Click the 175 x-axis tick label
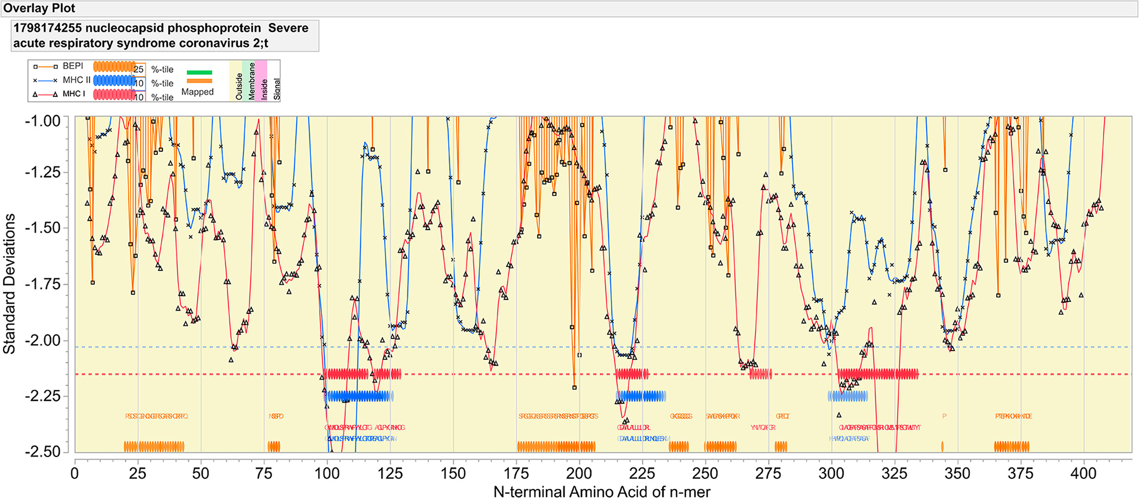 pos(516,473)
